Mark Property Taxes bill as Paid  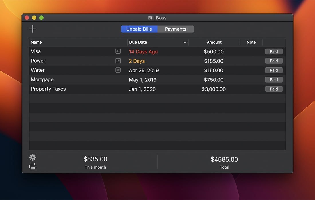coord(274,89)
